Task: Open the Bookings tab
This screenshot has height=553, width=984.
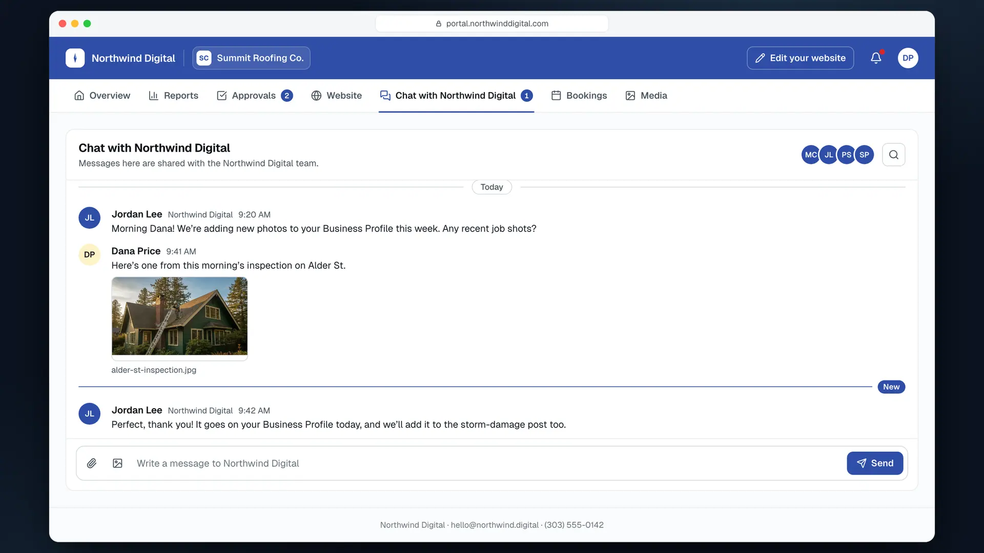Action: point(579,96)
